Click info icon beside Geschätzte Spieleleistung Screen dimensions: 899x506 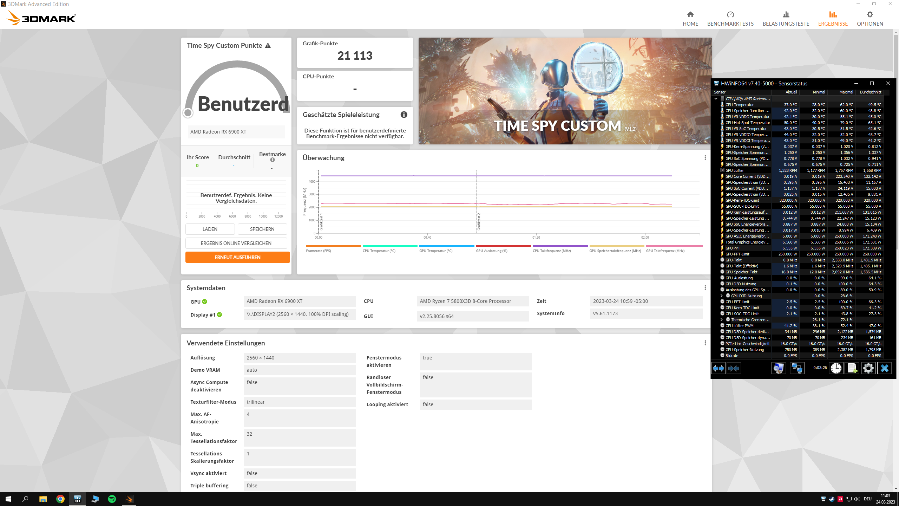[x=404, y=115]
